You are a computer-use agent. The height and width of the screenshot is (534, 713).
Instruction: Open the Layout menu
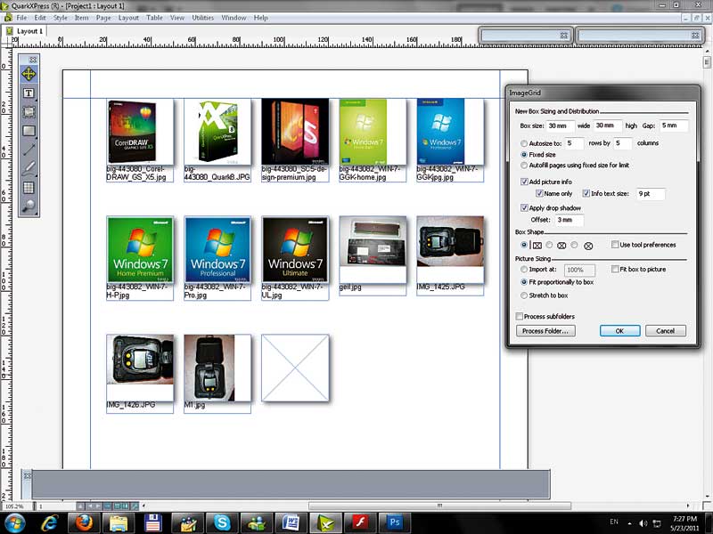tap(128, 18)
